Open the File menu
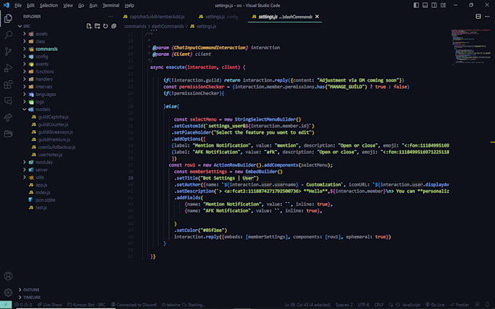This screenshot has height=309, width=495. pos(18,5)
